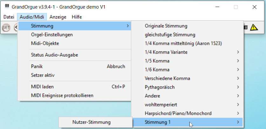Image resolution: width=266 pixels, height=129 pixels.
Task: Click the yellow warning triangle icon
Action: tap(254, 27)
